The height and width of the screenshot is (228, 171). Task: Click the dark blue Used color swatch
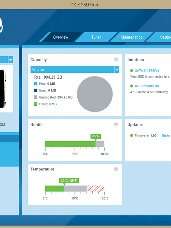coord(36,90)
